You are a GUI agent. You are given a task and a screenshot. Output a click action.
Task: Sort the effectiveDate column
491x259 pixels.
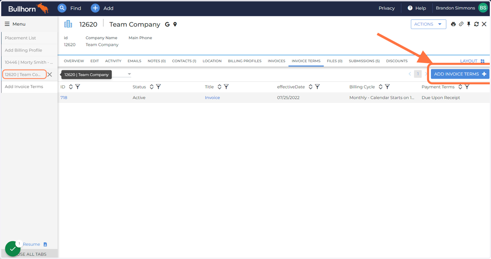pos(311,87)
